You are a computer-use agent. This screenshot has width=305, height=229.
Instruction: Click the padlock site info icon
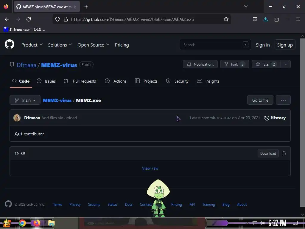pos(66,19)
